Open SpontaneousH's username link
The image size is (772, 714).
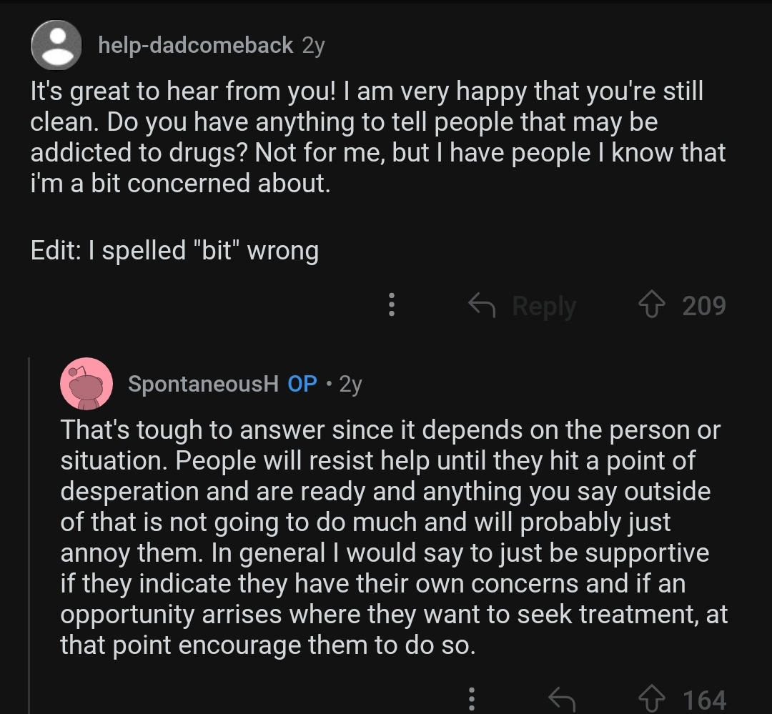[203, 384]
